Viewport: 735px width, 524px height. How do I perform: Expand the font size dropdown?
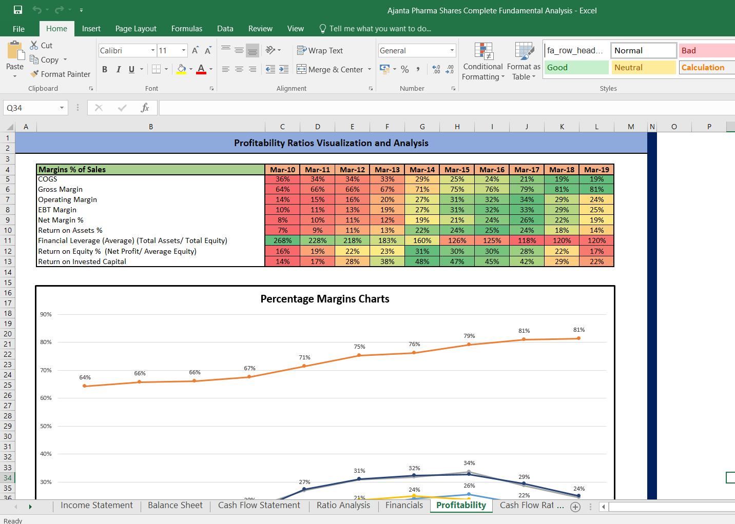click(184, 50)
